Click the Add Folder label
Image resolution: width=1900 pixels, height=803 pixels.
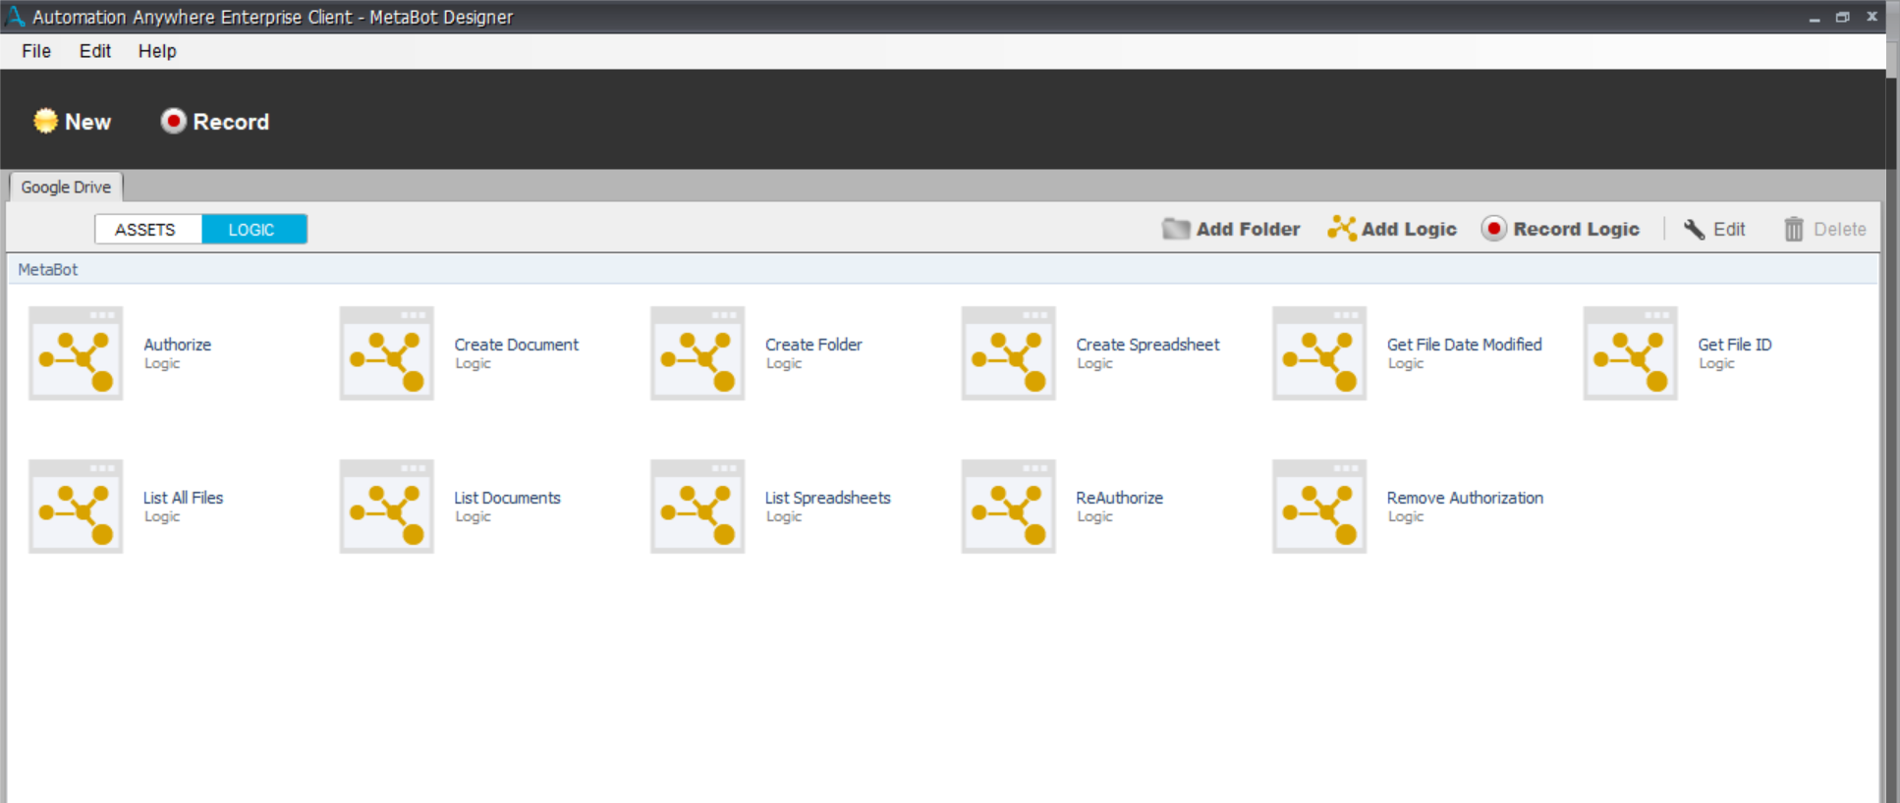click(x=1248, y=229)
